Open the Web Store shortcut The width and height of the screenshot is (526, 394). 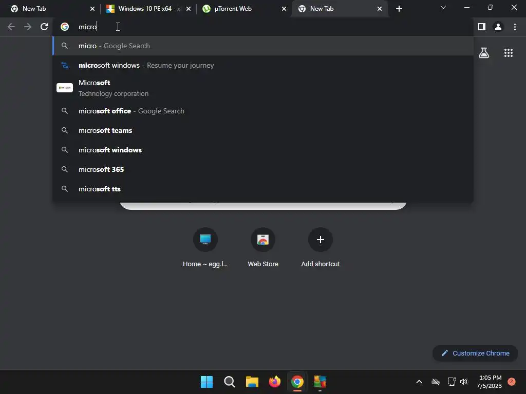click(x=263, y=248)
